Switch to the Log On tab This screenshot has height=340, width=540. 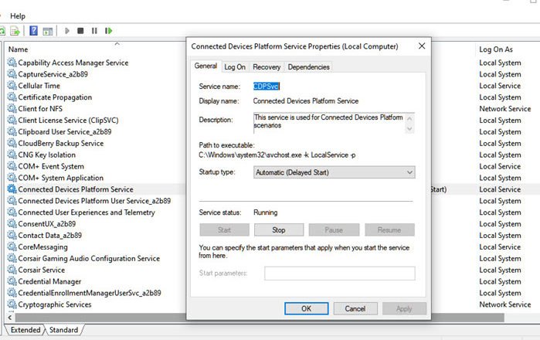pos(235,67)
